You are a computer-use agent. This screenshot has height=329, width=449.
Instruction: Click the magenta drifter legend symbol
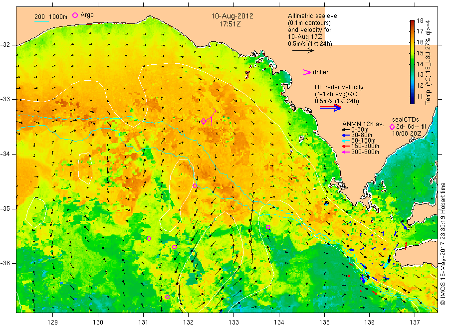coord(307,72)
